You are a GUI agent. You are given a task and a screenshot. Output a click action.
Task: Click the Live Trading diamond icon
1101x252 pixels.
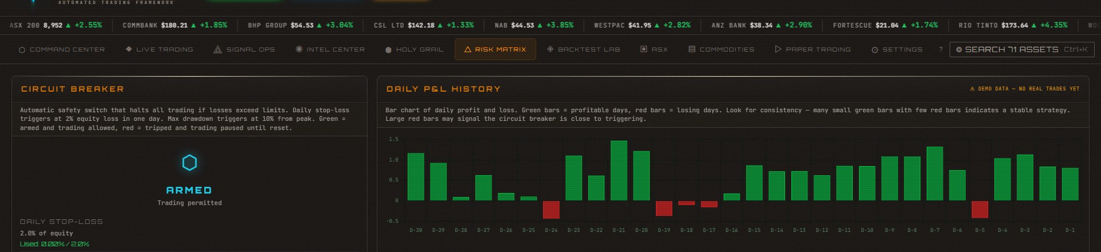pyautogui.click(x=129, y=49)
